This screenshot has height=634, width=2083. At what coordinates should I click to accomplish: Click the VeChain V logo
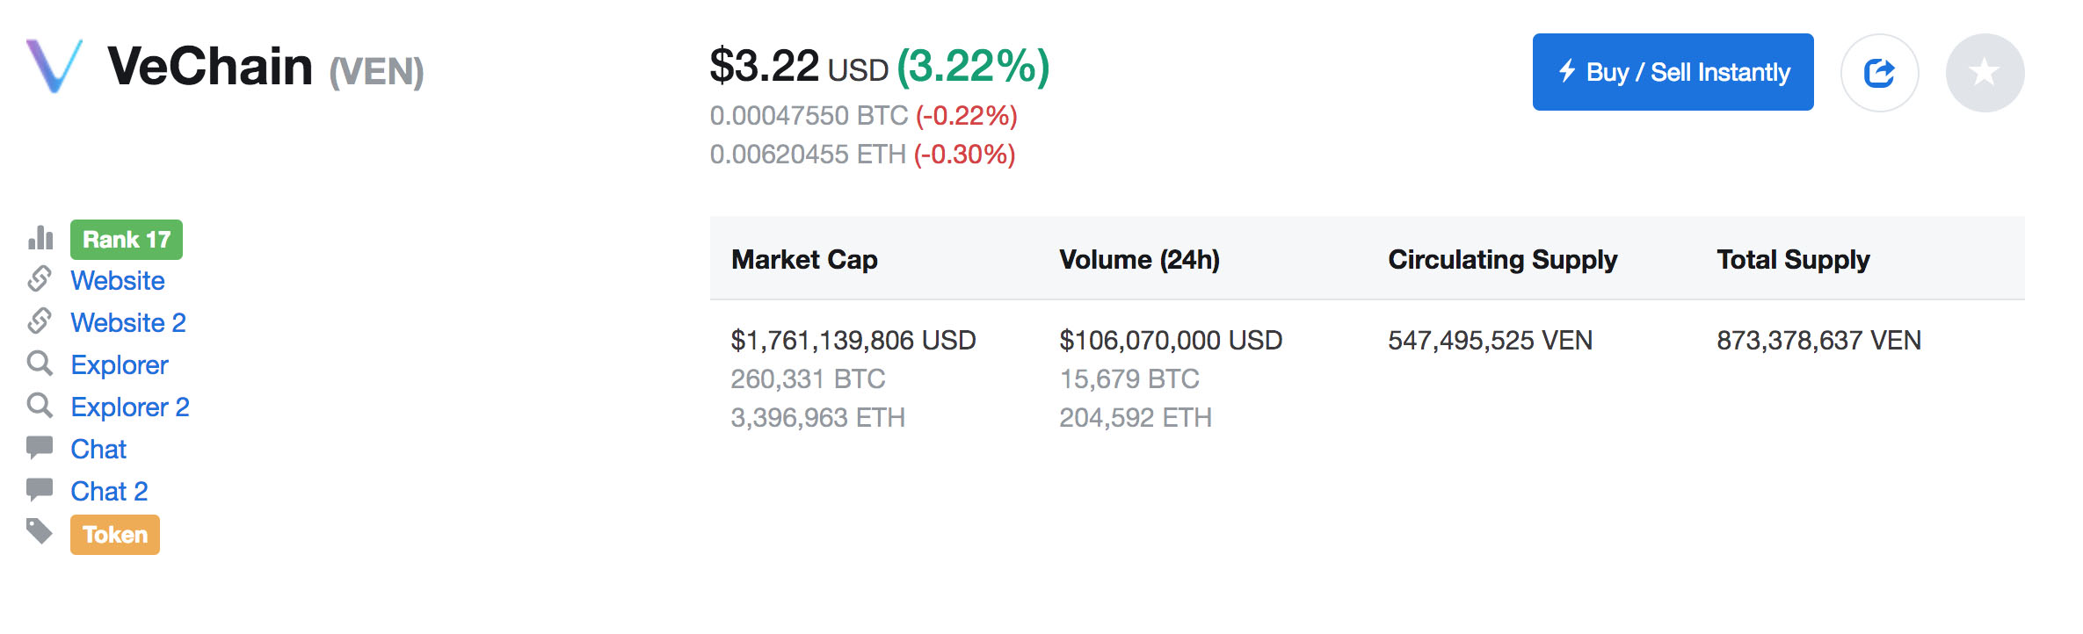[x=54, y=66]
